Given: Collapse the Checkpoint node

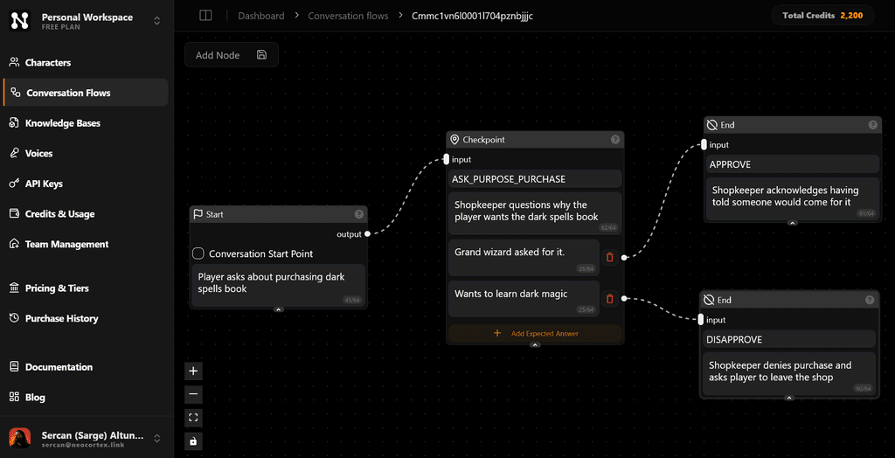Looking at the screenshot, I should pyautogui.click(x=535, y=345).
